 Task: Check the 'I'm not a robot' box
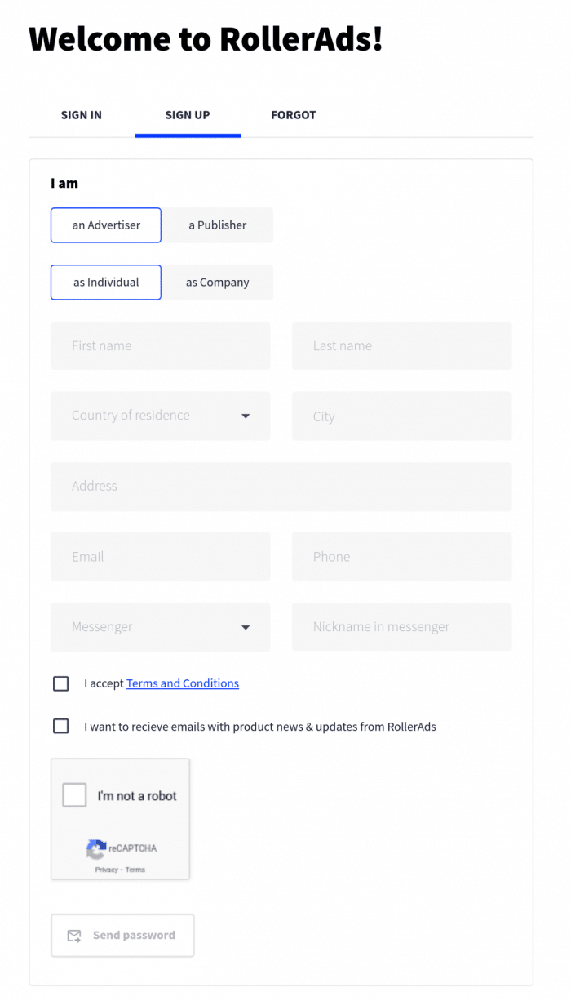pyautogui.click(x=74, y=794)
